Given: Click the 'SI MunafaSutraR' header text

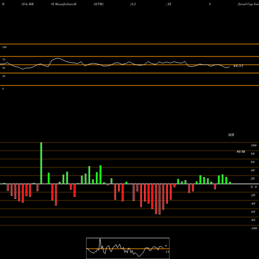Looking at the screenshot, I should pos(64,4).
